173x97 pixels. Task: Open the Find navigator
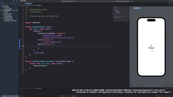(x=7, y=4)
